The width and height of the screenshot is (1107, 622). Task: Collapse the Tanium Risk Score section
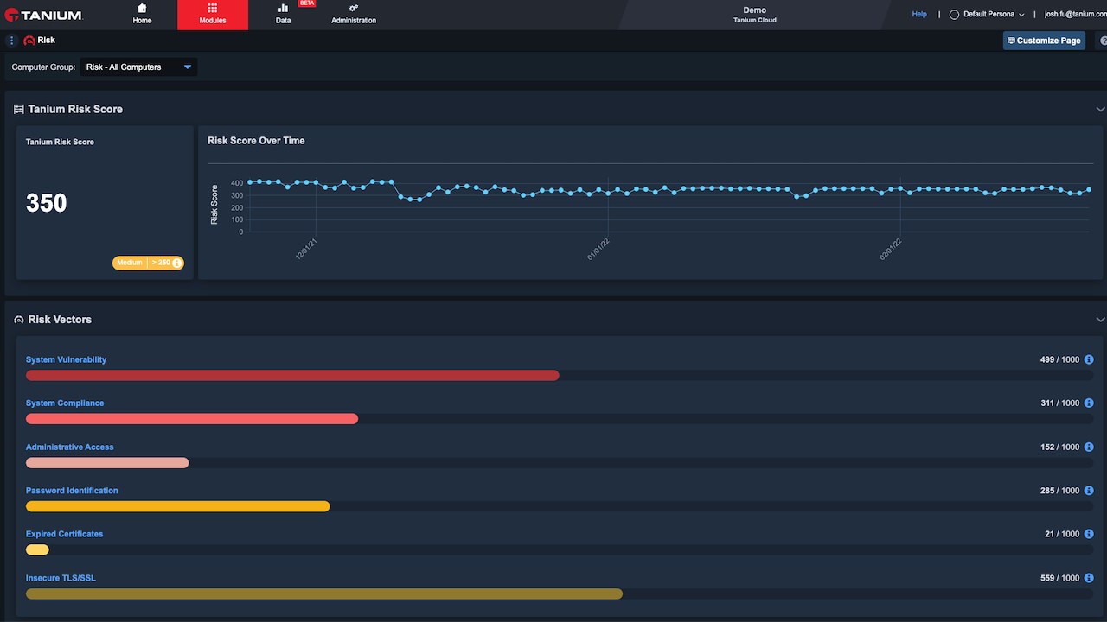tap(1100, 110)
